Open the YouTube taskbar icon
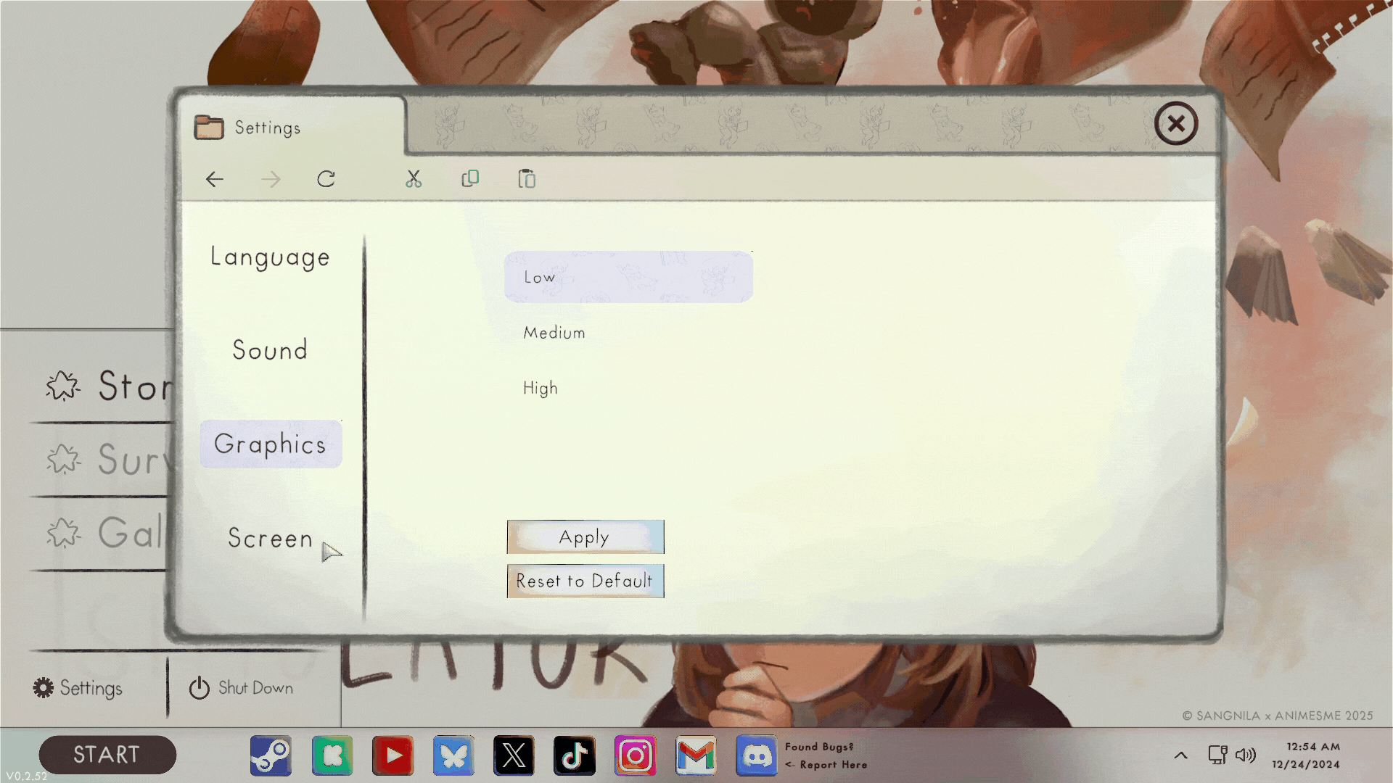The image size is (1393, 783). pyautogui.click(x=393, y=755)
